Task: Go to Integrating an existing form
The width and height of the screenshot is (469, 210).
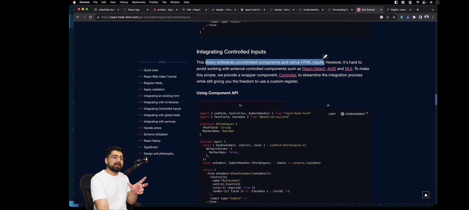Action: pyautogui.click(x=161, y=96)
